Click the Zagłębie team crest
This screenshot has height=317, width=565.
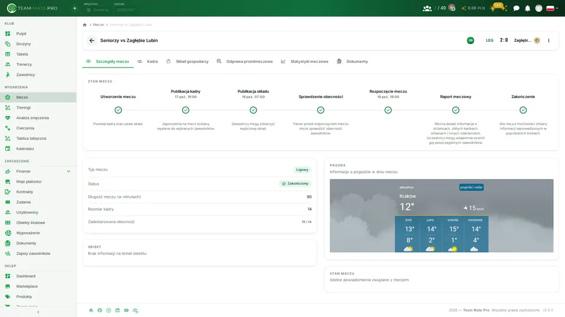(537, 41)
